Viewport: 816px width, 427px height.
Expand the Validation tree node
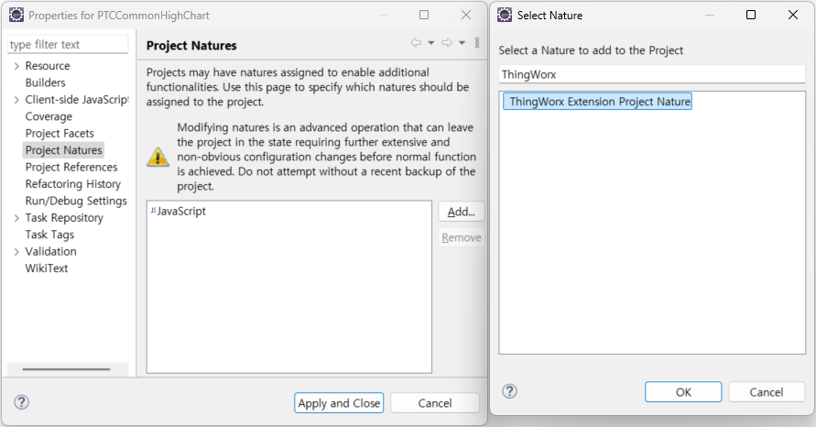tap(16, 252)
